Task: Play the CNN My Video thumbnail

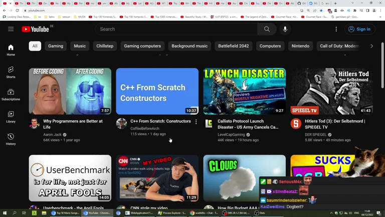Action: pyautogui.click(x=157, y=178)
